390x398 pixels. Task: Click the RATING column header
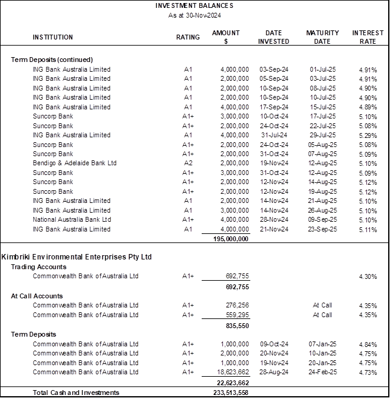pyautogui.click(x=188, y=37)
